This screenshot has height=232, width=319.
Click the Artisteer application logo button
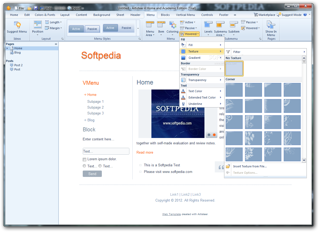point(9,8)
